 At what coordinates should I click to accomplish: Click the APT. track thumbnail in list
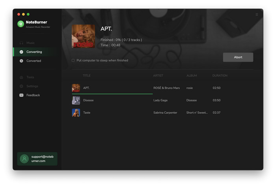tap(76, 88)
